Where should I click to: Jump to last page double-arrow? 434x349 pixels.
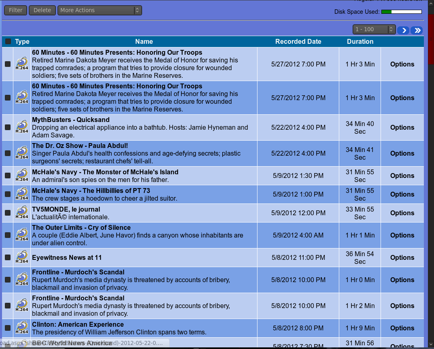click(417, 30)
